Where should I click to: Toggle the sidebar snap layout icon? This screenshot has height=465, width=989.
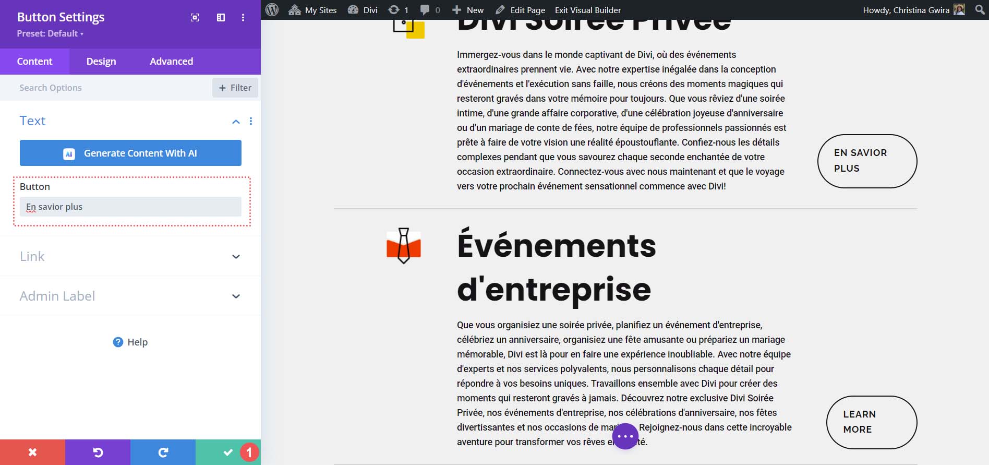[x=221, y=18]
